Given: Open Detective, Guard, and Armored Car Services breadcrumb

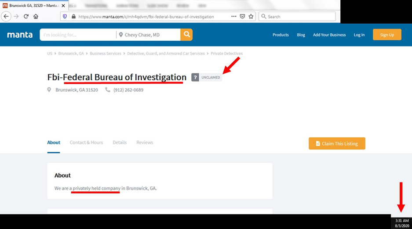Looking at the screenshot, I should point(166,54).
